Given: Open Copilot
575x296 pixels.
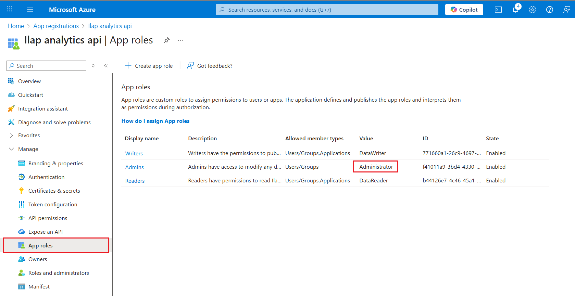Looking at the screenshot, I should (464, 10).
